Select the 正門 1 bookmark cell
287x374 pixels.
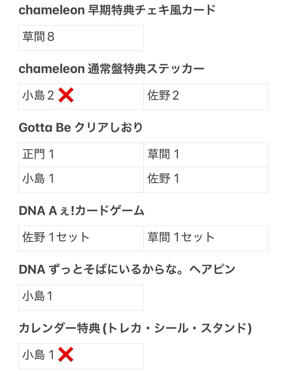[81, 155]
